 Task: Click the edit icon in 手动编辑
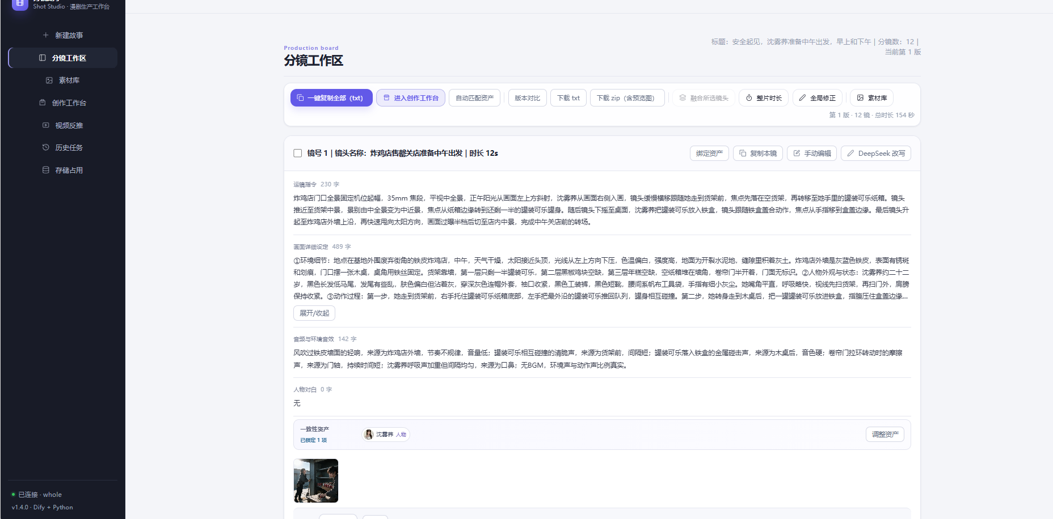click(x=797, y=154)
